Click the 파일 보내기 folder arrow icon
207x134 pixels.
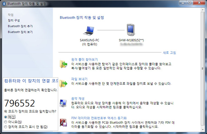[63, 83]
